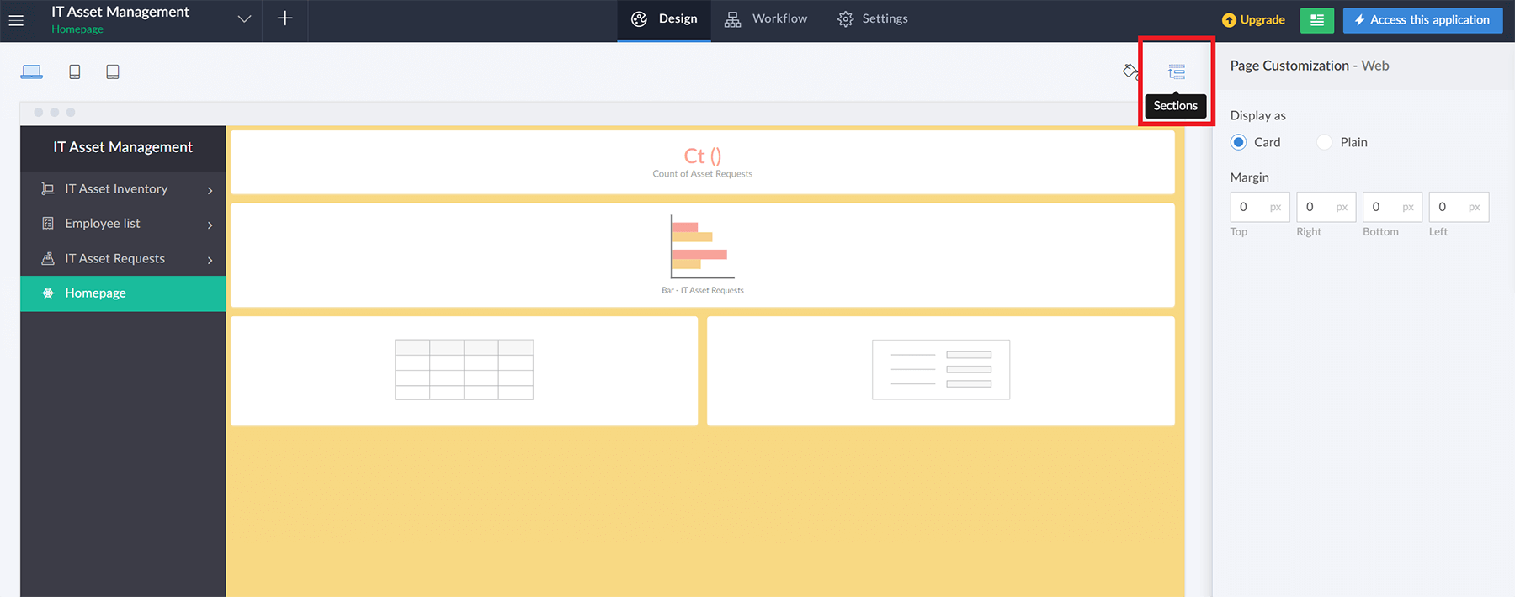Click the green list icon button

[x=1317, y=20]
